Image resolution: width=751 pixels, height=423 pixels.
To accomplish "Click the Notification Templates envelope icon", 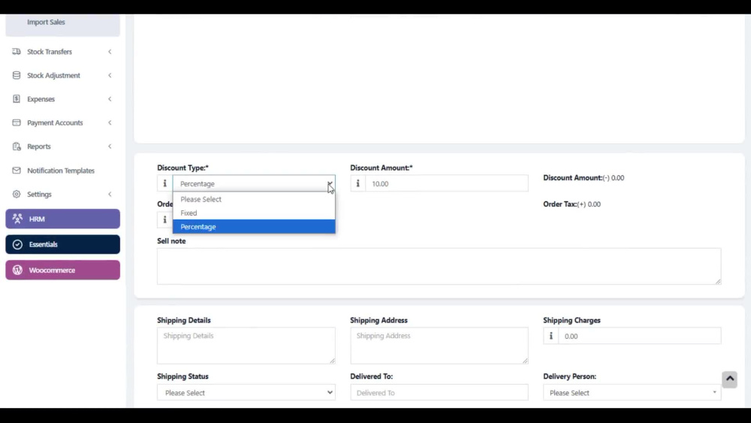I will click(17, 170).
